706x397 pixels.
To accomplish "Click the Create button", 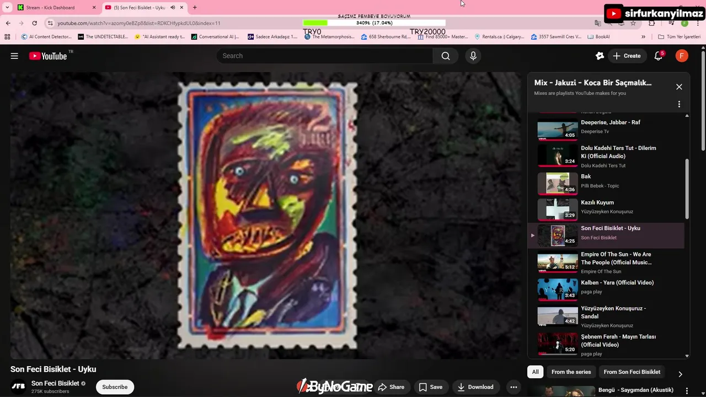I will 627,56.
